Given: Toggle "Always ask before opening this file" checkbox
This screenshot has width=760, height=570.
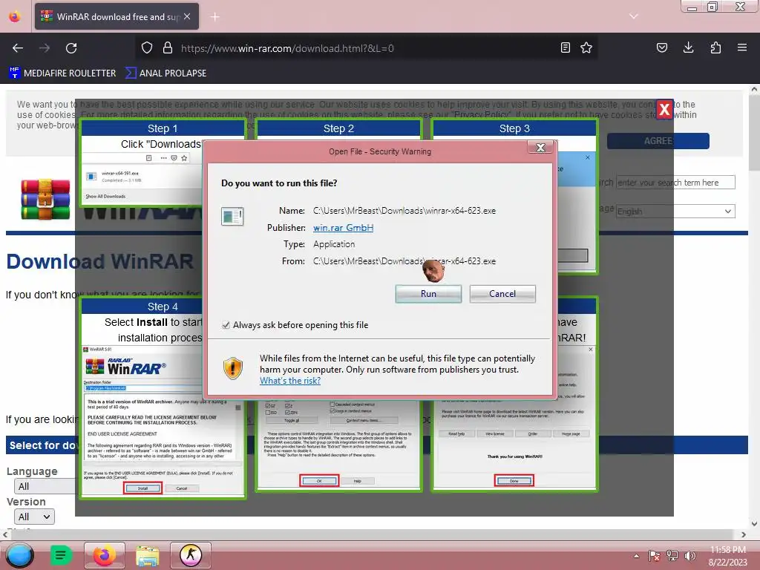Looking at the screenshot, I should pos(226,325).
